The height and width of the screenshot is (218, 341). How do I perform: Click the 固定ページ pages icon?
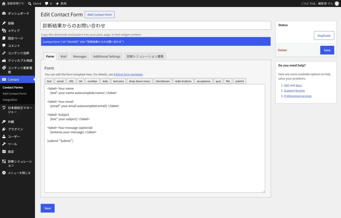(4, 38)
